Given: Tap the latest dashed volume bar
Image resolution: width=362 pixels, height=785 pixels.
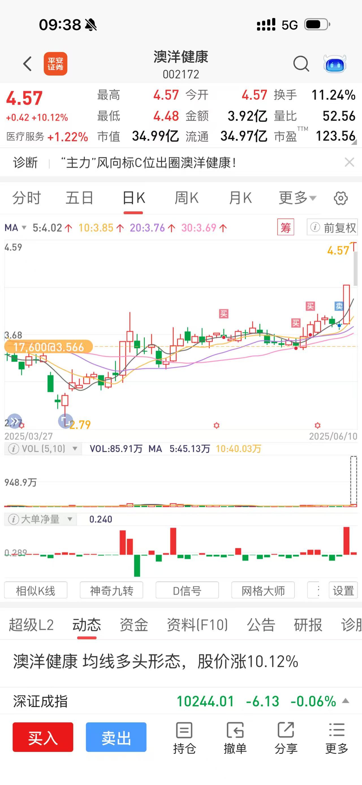Looking at the screenshot, I should coord(354,481).
